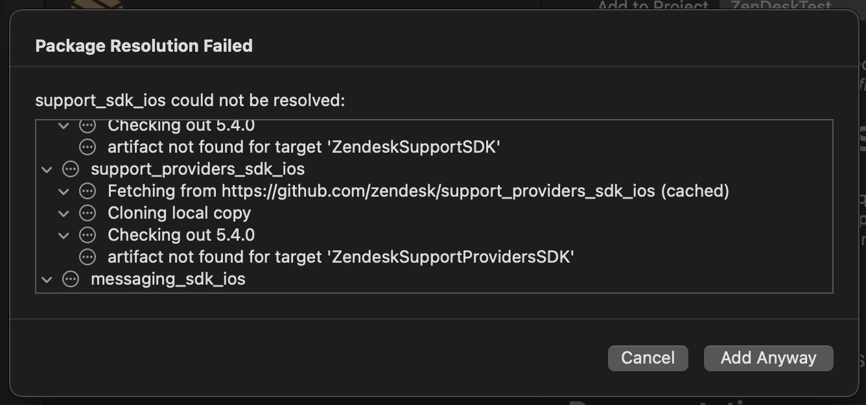Click ellipsis icon beside support_providers_sdk_ios

[70, 170]
